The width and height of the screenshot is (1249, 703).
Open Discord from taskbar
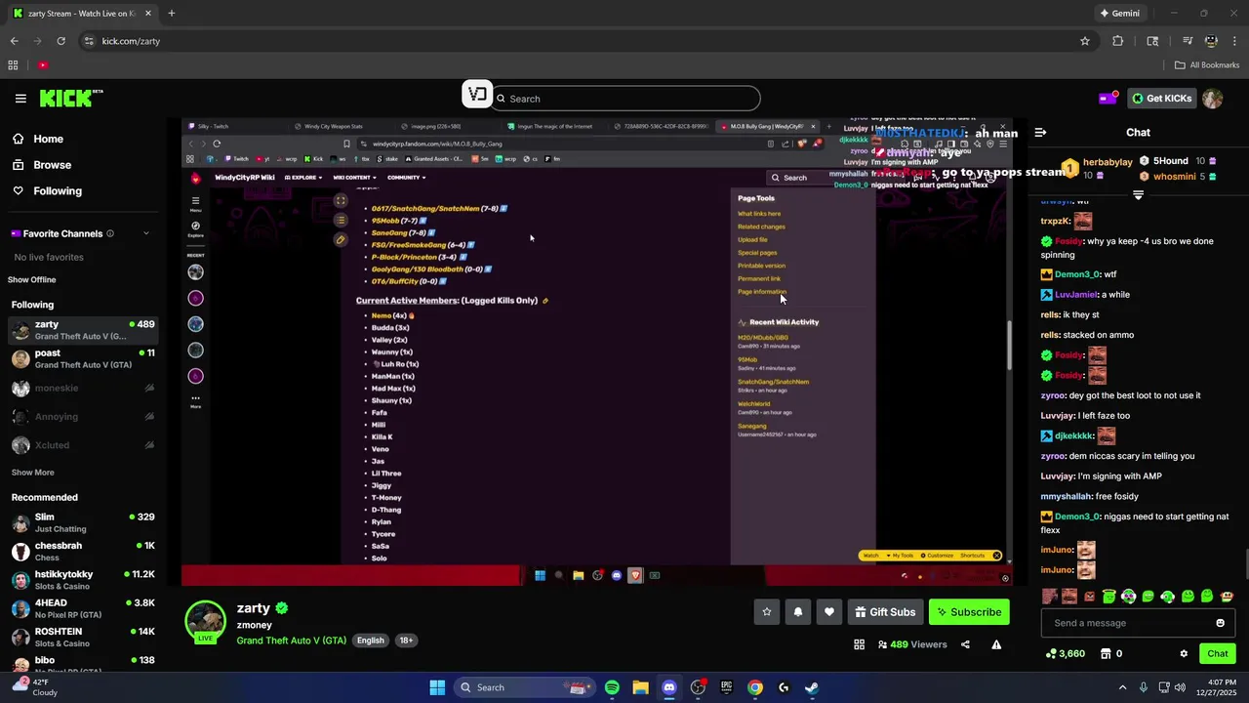(669, 687)
